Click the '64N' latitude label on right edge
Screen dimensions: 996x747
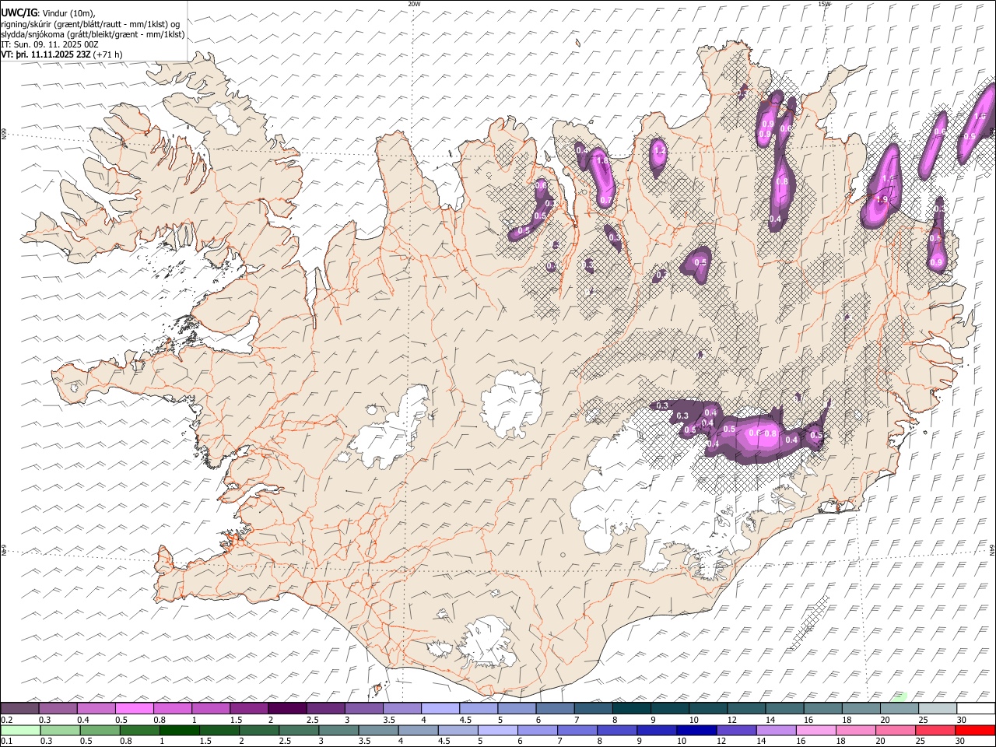point(992,549)
